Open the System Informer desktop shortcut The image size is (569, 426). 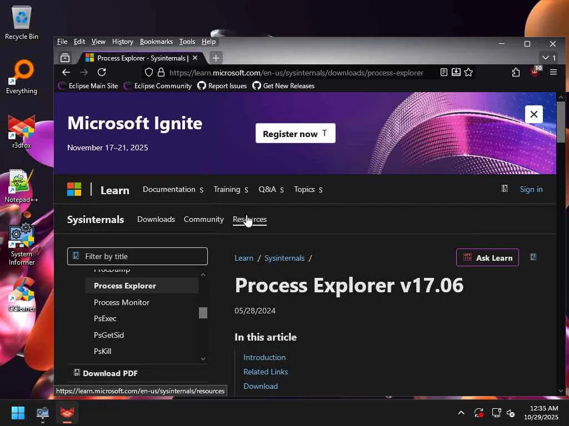[x=22, y=245]
